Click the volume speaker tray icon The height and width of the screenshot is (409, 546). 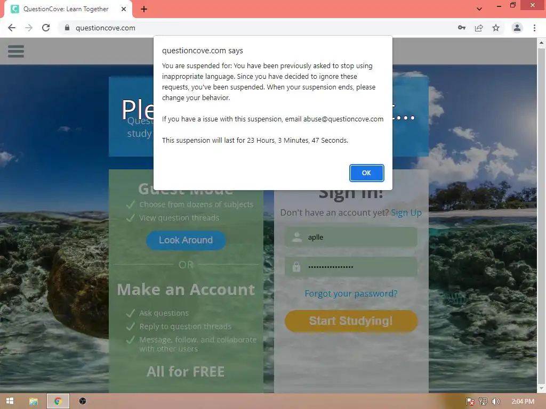point(495,402)
